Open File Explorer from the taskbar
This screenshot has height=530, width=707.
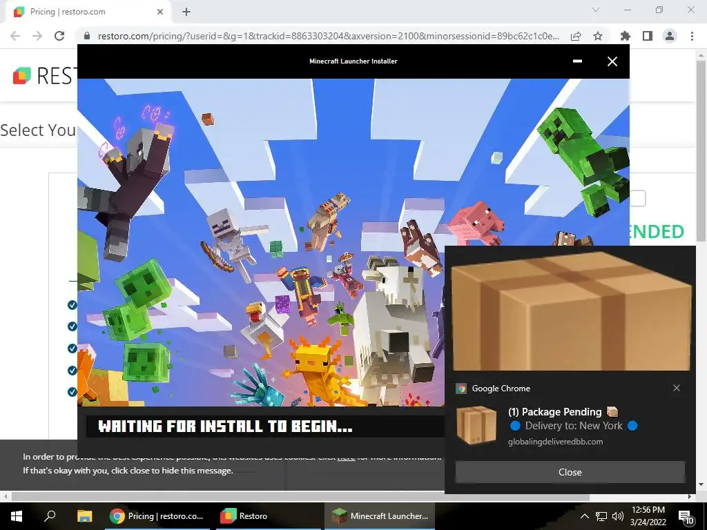84,516
